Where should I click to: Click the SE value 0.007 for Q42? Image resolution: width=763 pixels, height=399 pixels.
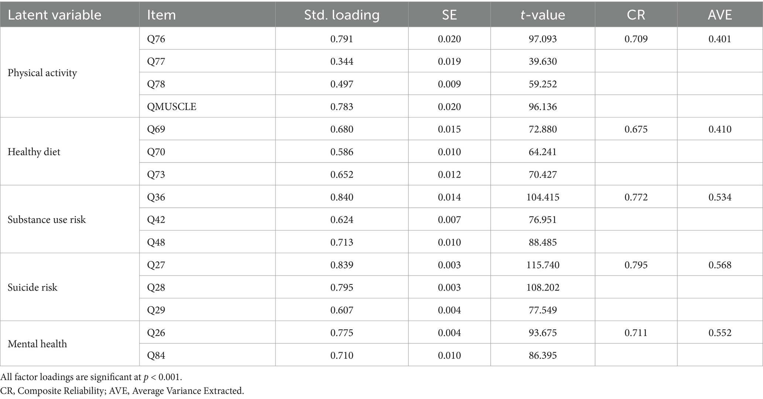coord(449,220)
